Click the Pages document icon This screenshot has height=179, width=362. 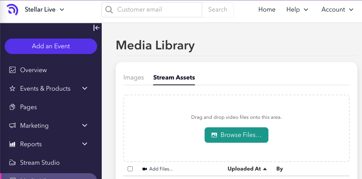click(x=12, y=107)
